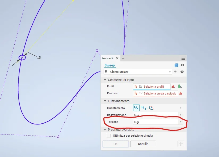Toggle the solid body selection green icon
219x157 pixels.
(180, 86)
